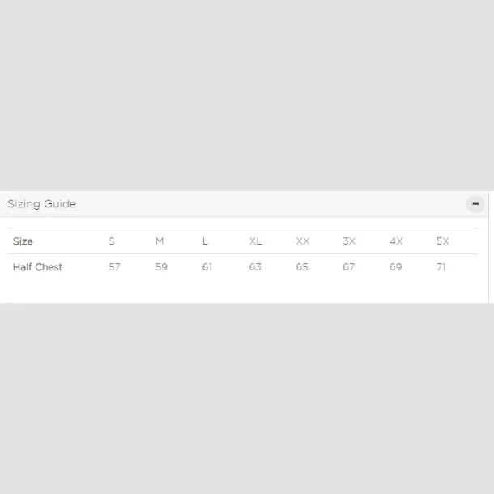Click the half chest value 71
This screenshot has width=494, height=494.
pyautogui.click(x=441, y=267)
